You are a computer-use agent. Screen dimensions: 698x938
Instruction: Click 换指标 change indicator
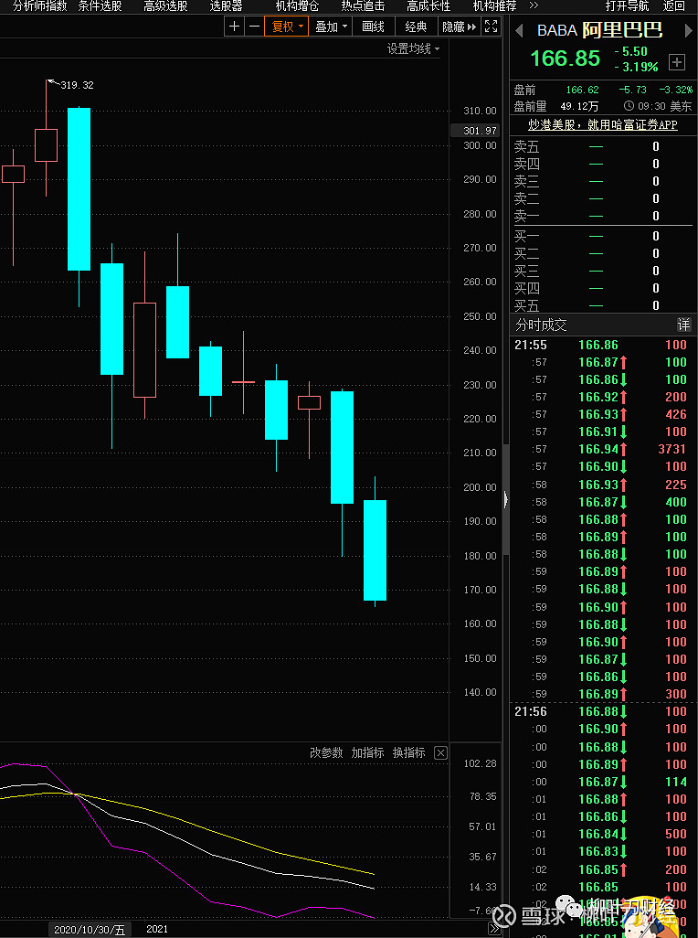point(408,752)
